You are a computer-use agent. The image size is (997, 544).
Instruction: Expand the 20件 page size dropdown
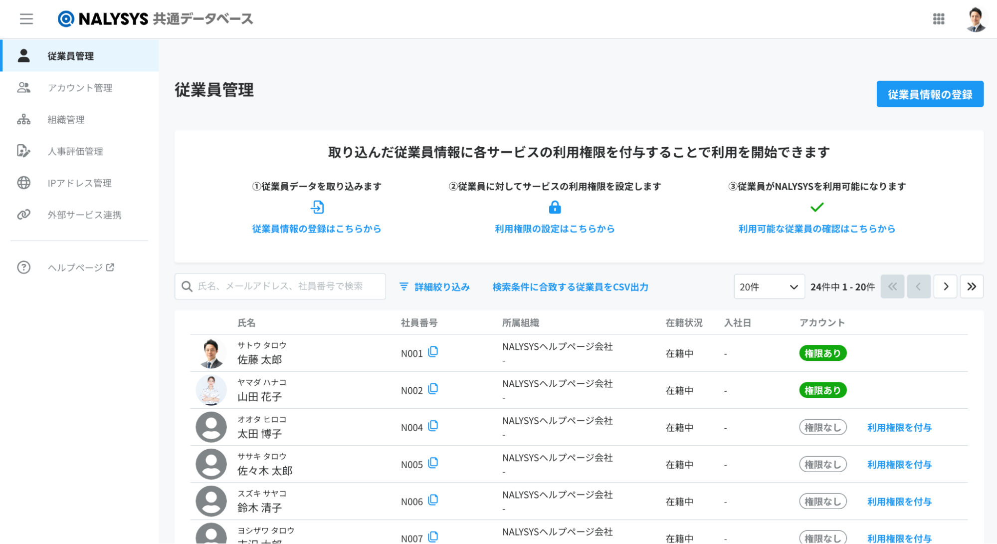click(x=769, y=287)
